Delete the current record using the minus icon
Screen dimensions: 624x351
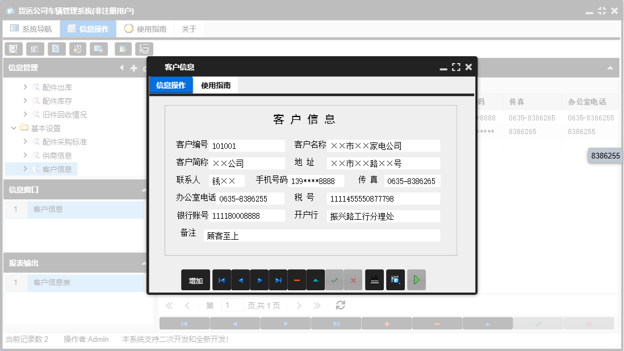pos(296,279)
